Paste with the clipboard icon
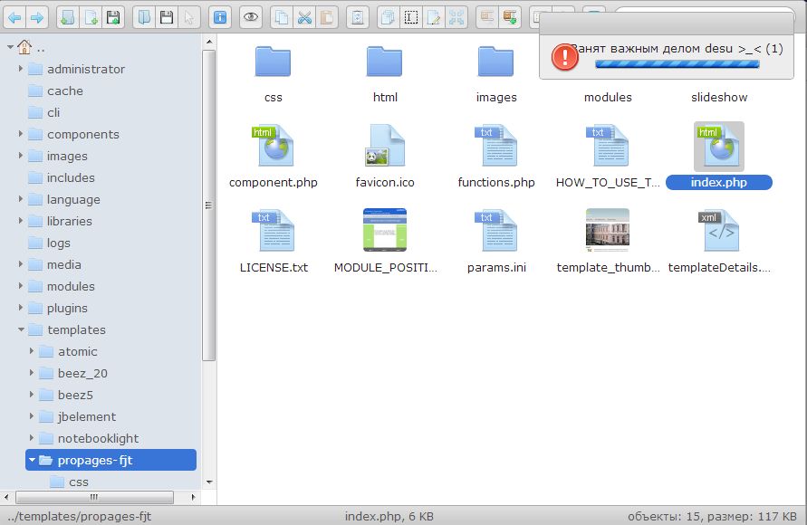The height and width of the screenshot is (525, 807). point(327,18)
